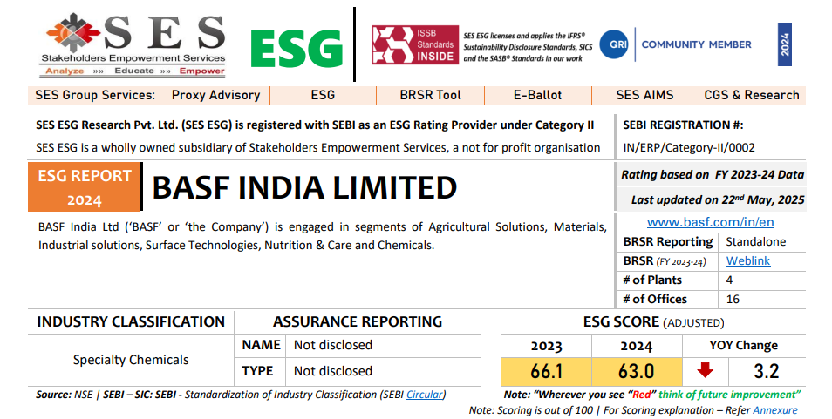Open the BRSR Weblink
The image size is (832, 419).
(x=748, y=260)
